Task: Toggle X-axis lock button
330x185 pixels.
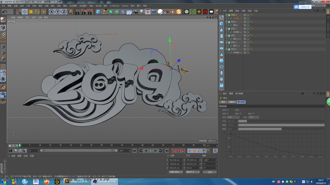Action: pos(51,12)
